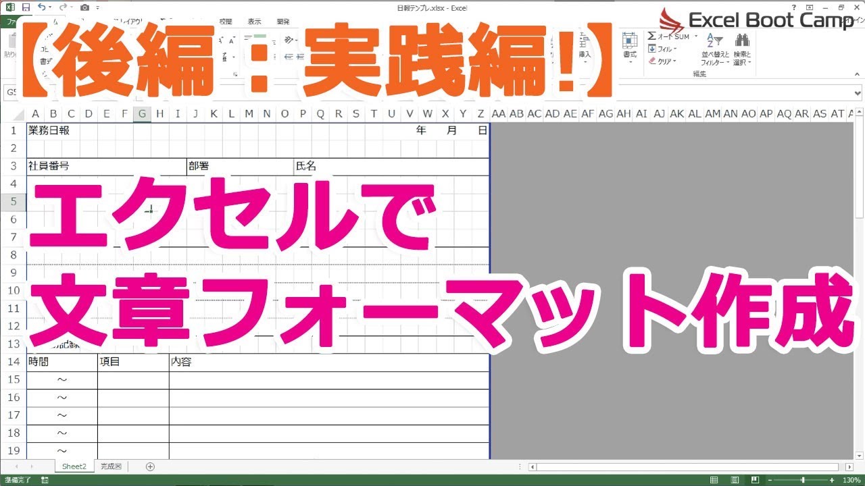Click the ～ cell in row 15
865x486 pixels.
[x=62, y=379]
